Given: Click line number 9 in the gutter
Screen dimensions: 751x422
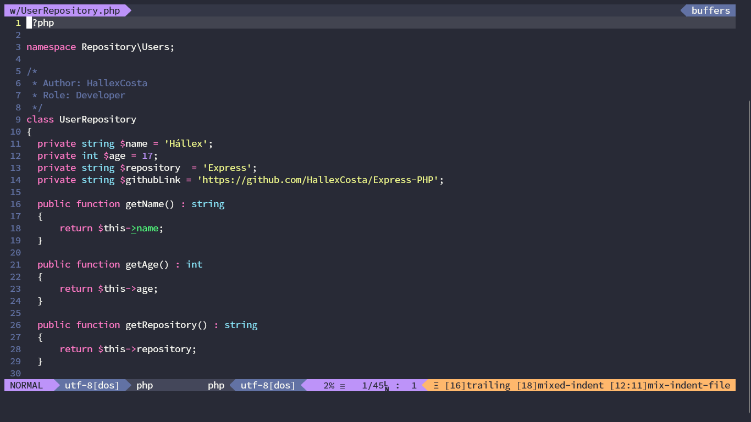Looking at the screenshot, I should [x=18, y=119].
